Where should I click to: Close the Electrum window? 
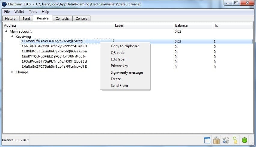247,3
